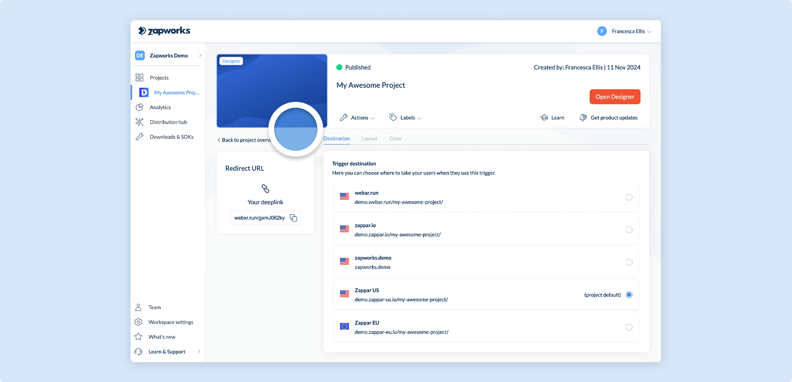Click the Projects grid icon
This screenshot has width=792, height=382.
tap(140, 78)
